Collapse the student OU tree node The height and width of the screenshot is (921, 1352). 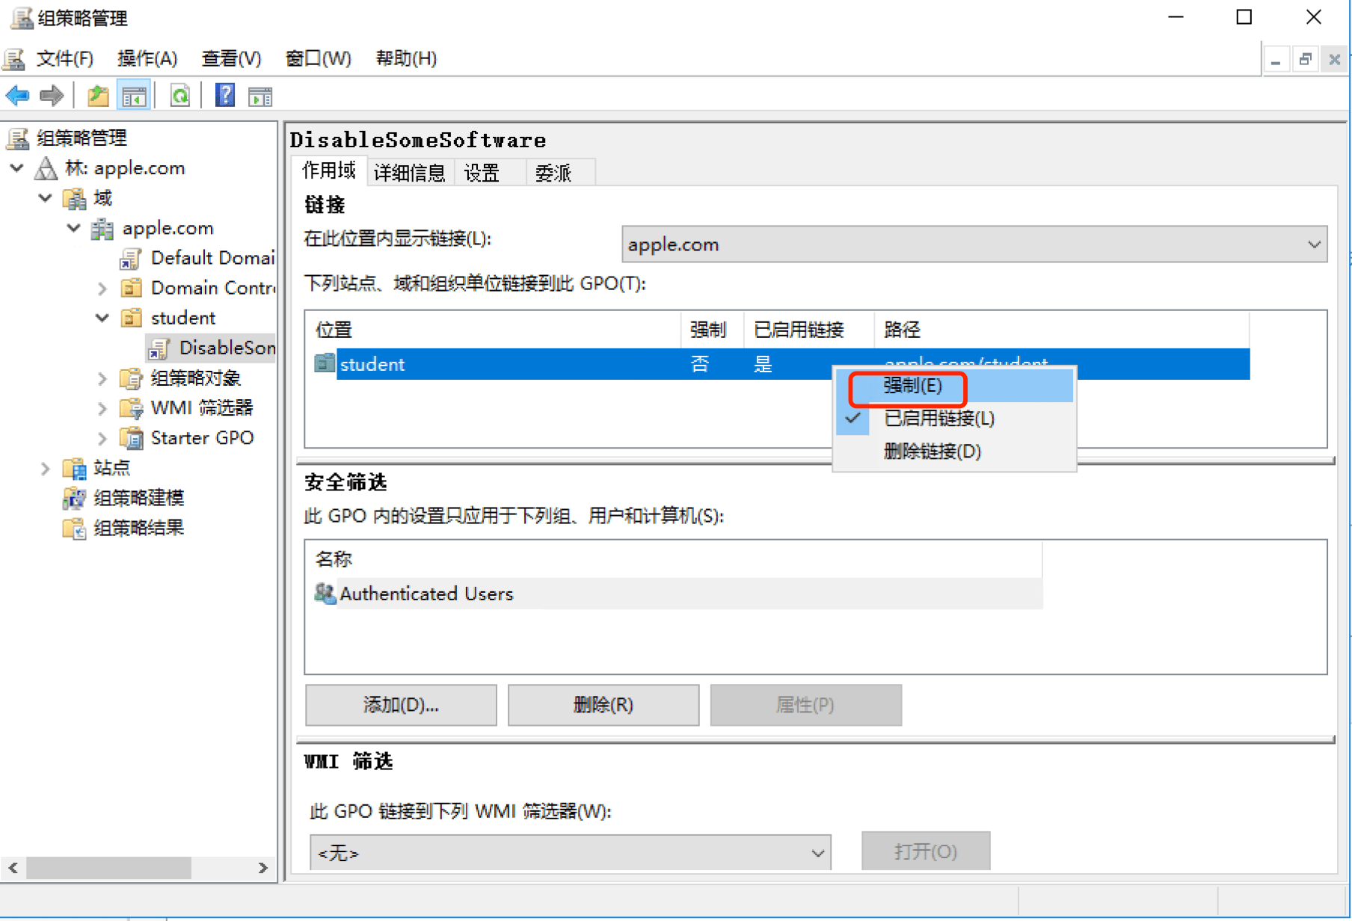pos(102,318)
